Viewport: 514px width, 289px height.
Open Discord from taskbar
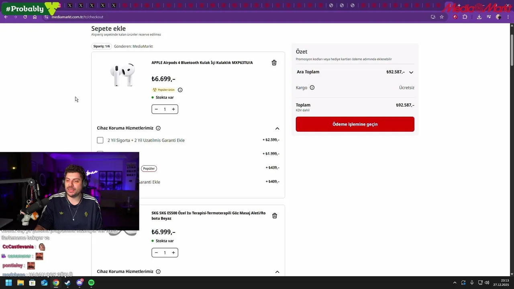80,283
